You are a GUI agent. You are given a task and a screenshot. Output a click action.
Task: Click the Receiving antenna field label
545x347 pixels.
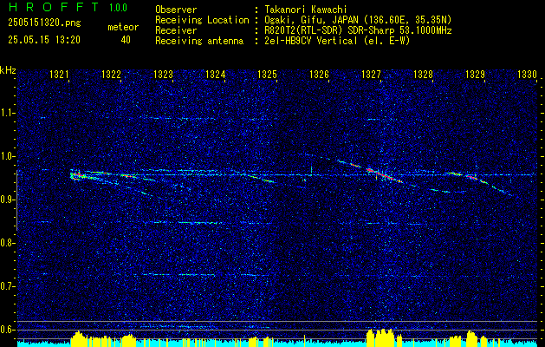[199, 41]
